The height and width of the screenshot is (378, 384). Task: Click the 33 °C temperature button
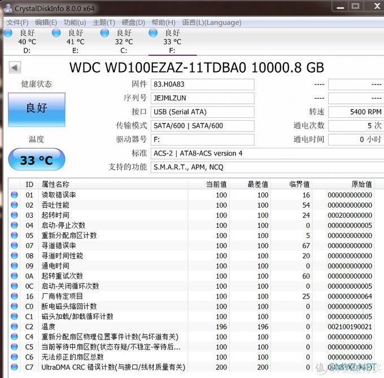click(37, 160)
